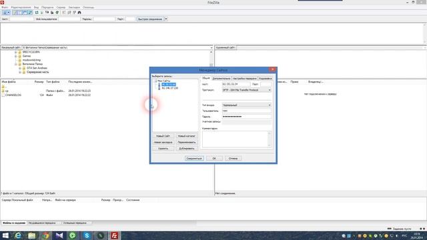427x240 pixels.
Task: Open the Вид menu
Action: click(x=36, y=7)
